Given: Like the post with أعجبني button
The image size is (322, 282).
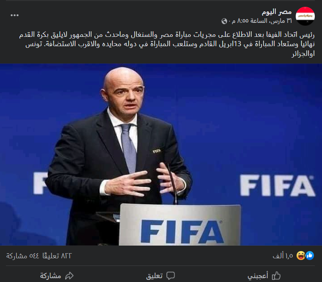Looking at the screenshot, I should (264, 276).
